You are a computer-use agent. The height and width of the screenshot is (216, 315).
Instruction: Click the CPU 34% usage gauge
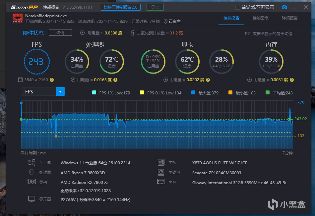tap(77, 62)
